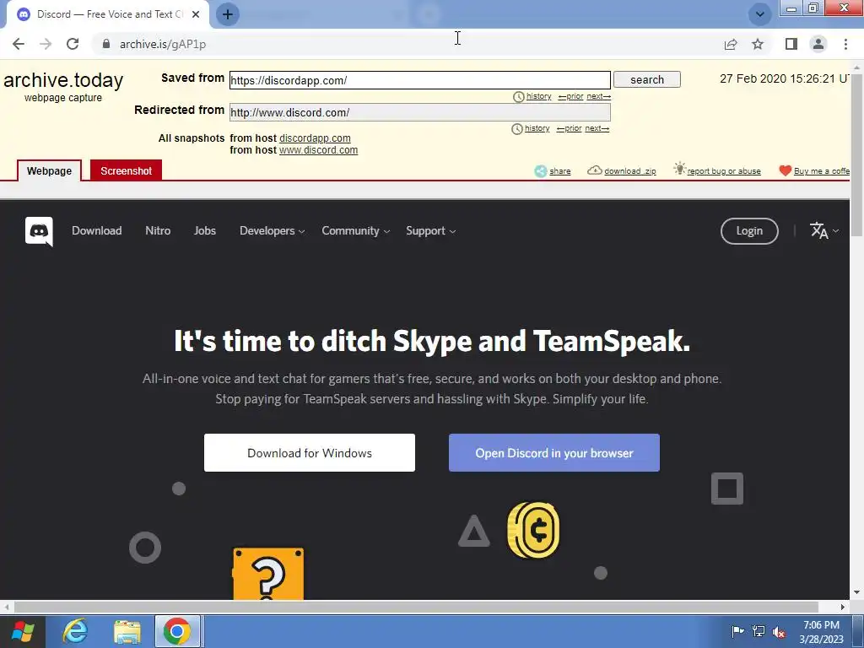Open the Action Center flag icon
The image size is (864, 648).
click(737, 631)
